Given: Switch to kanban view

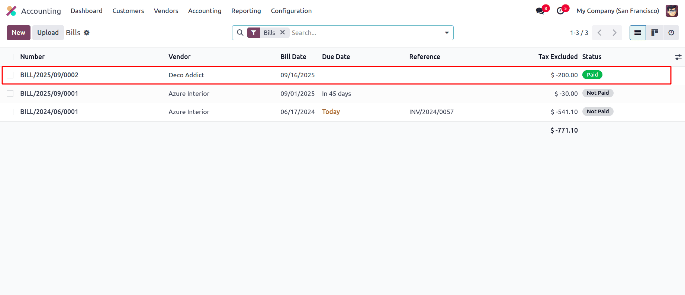Looking at the screenshot, I should [x=655, y=33].
